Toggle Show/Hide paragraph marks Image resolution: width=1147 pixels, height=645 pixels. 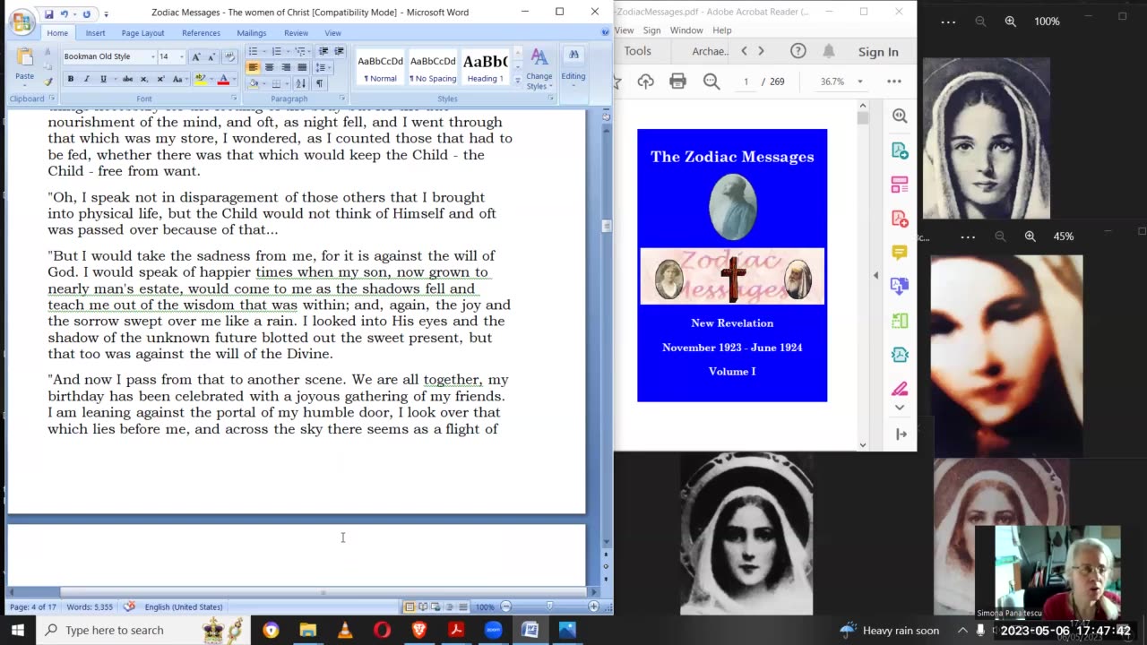[319, 82]
